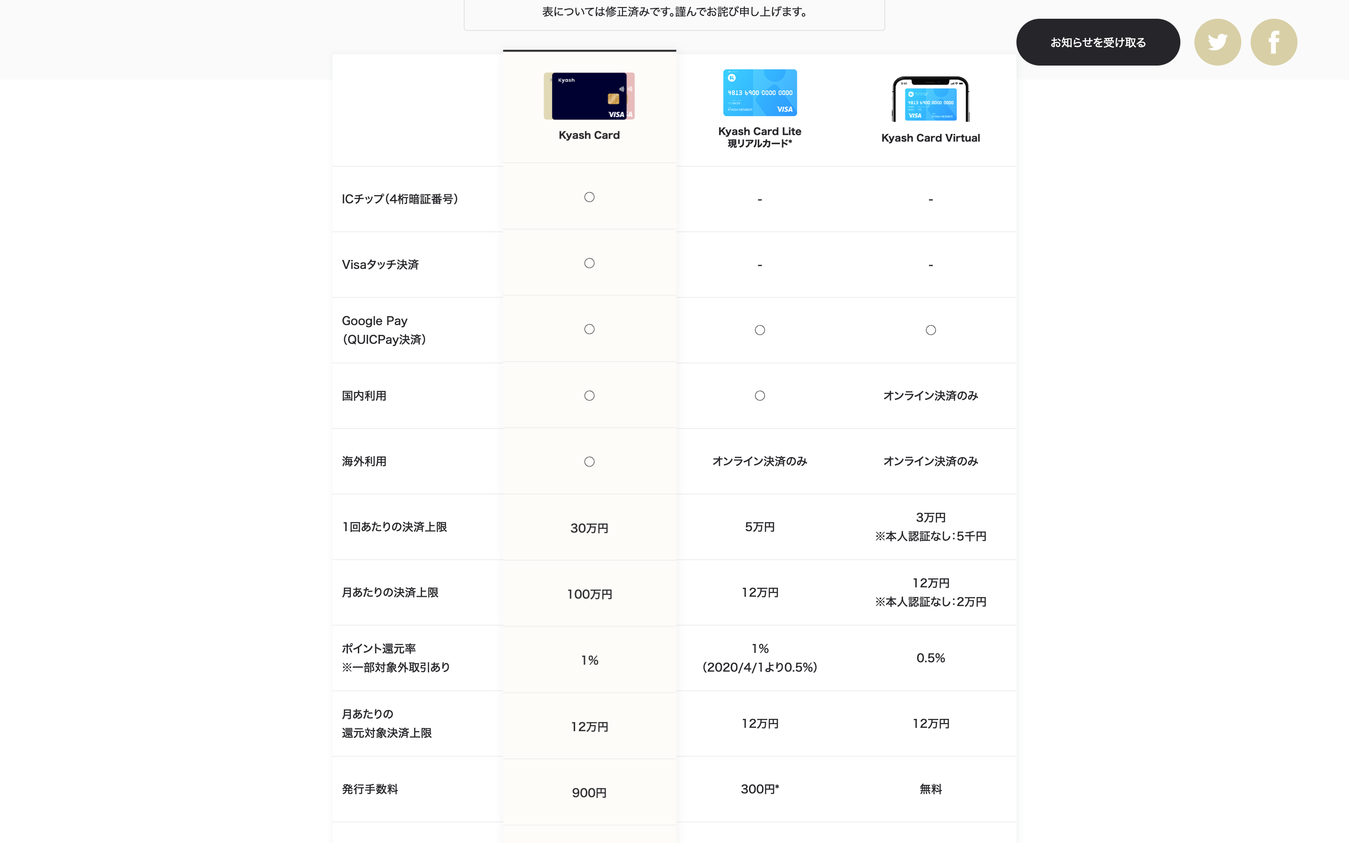
Task: Click the Kyash Card Lite heading
Action: (760, 131)
